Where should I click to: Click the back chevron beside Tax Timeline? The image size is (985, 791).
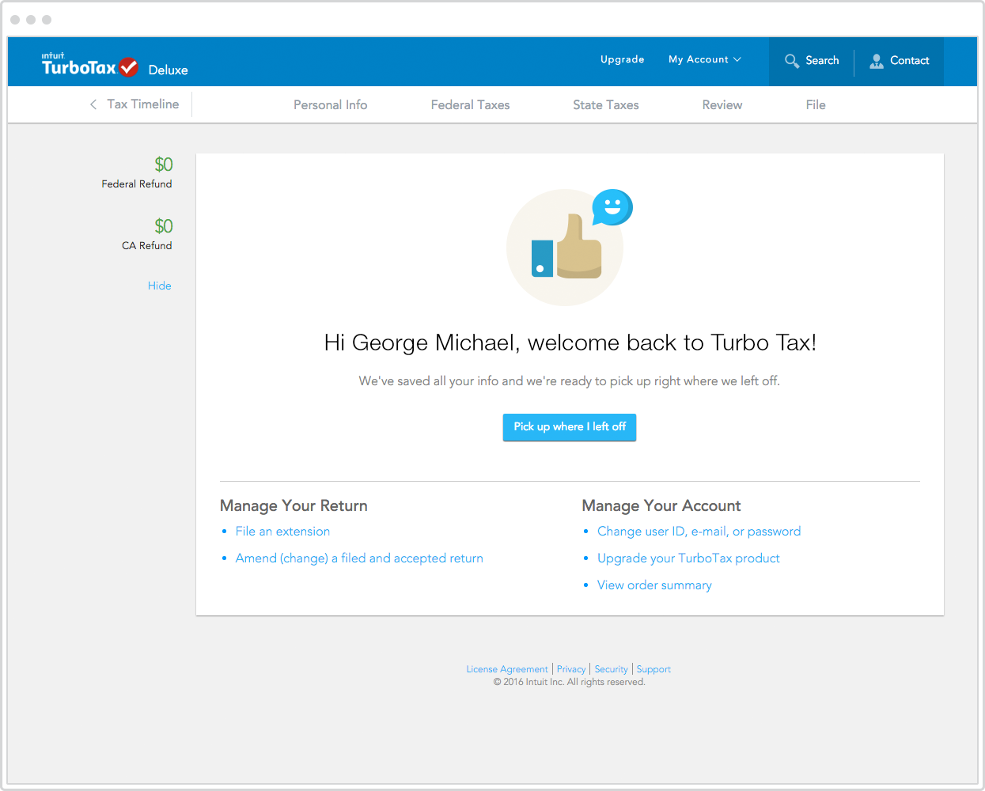93,104
